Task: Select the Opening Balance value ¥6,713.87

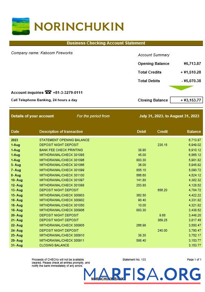Action: (192, 64)
